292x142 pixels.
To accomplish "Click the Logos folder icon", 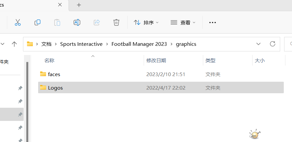I will coord(43,87).
